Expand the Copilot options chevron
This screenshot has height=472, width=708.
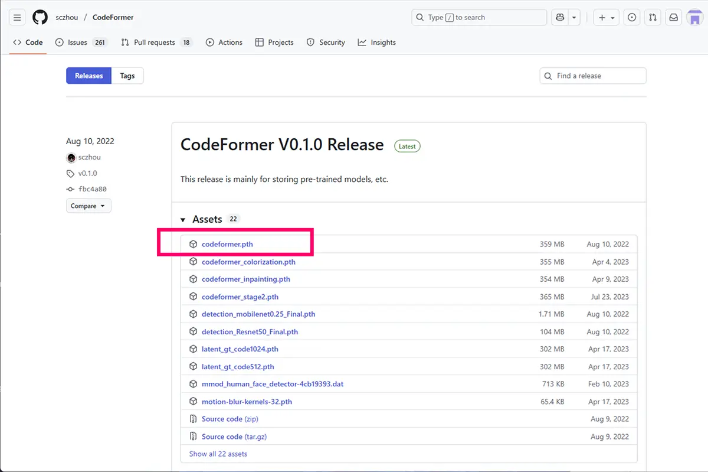573,17
